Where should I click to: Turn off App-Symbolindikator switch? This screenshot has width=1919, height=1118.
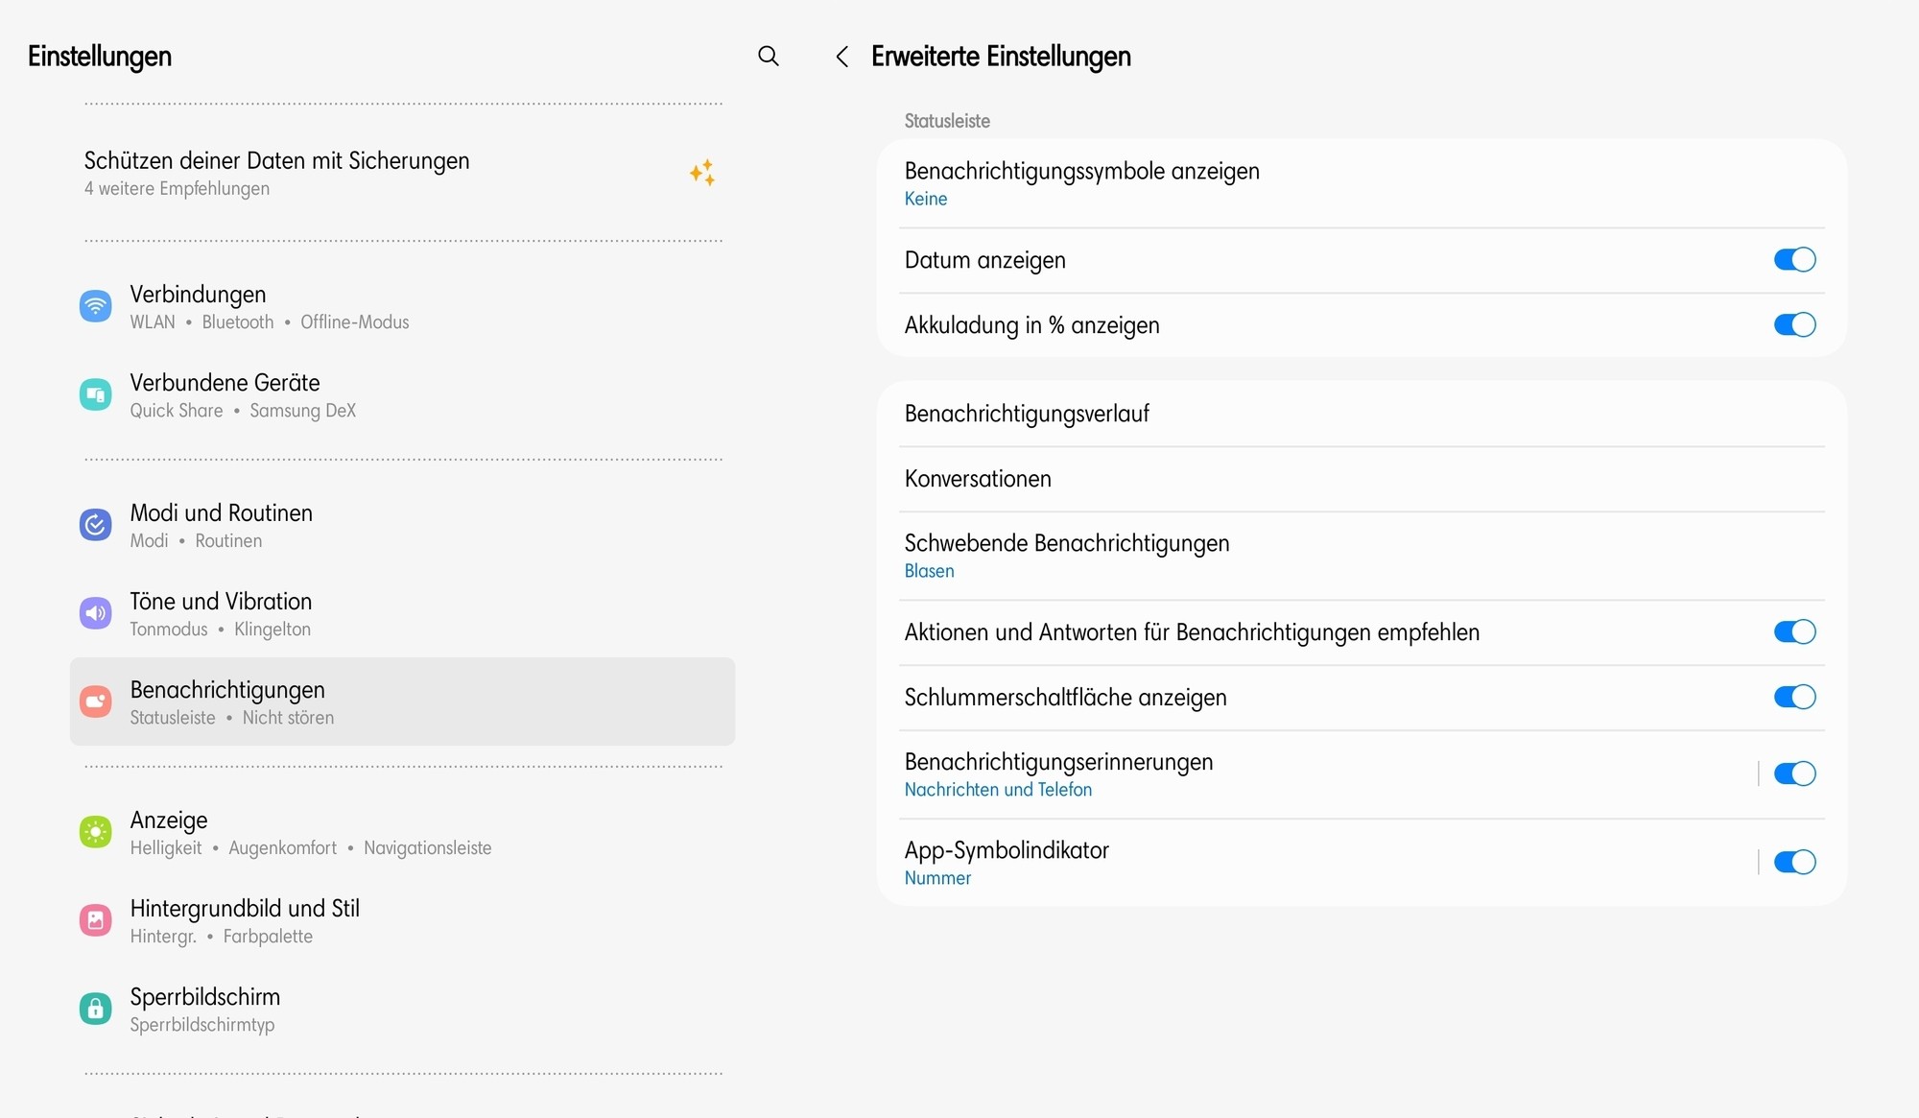[1794, 863]
